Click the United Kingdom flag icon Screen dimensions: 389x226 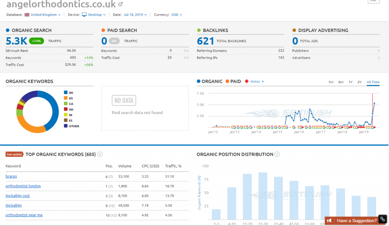pos(27,15)
